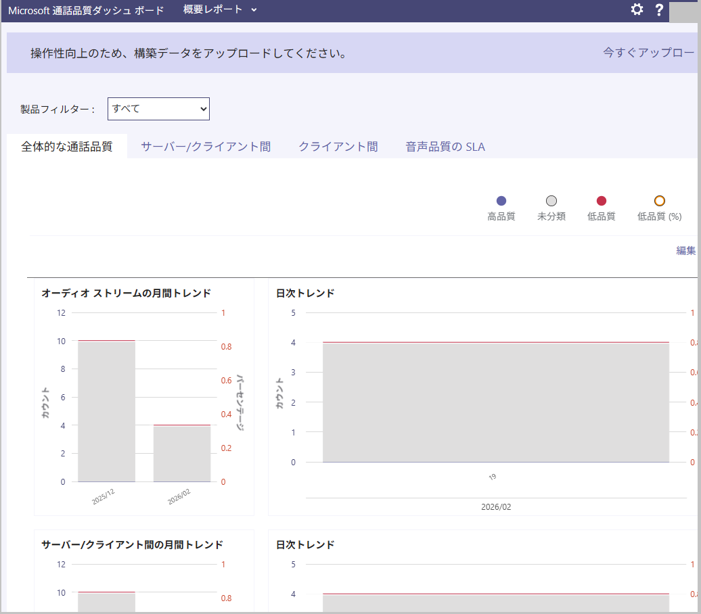This screenshot has width=701, height=614.
Task: Click the upload banner message text
Action: click(188, 53)
